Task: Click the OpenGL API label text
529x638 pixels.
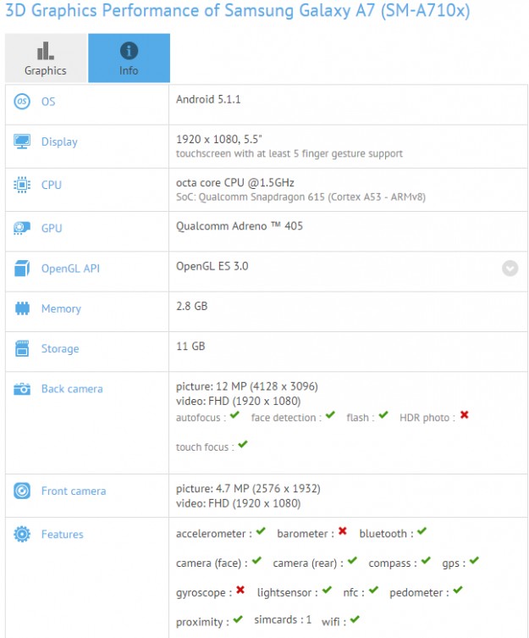Action: tap(70, 269)
